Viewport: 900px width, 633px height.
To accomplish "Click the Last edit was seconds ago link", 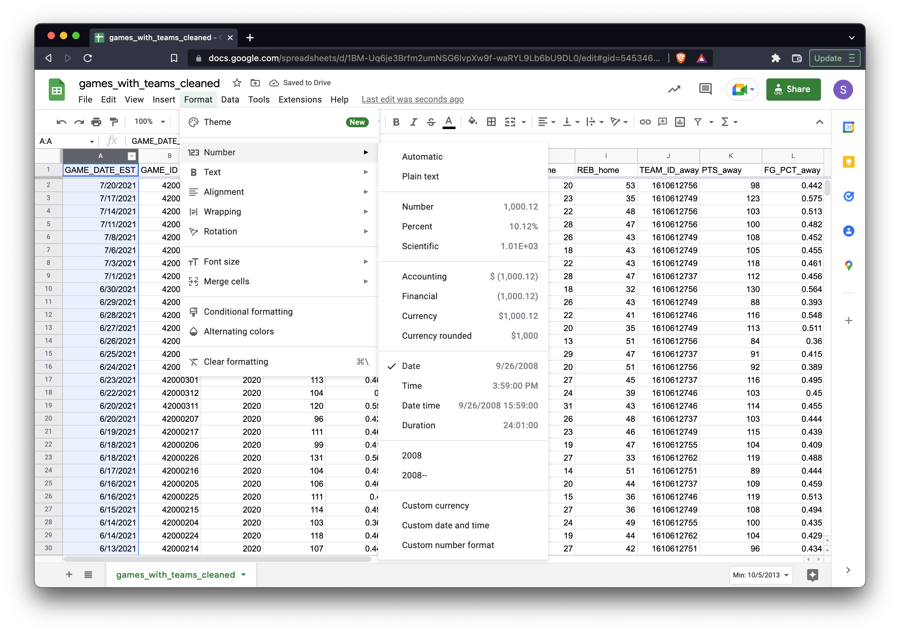I will (412, 99).
